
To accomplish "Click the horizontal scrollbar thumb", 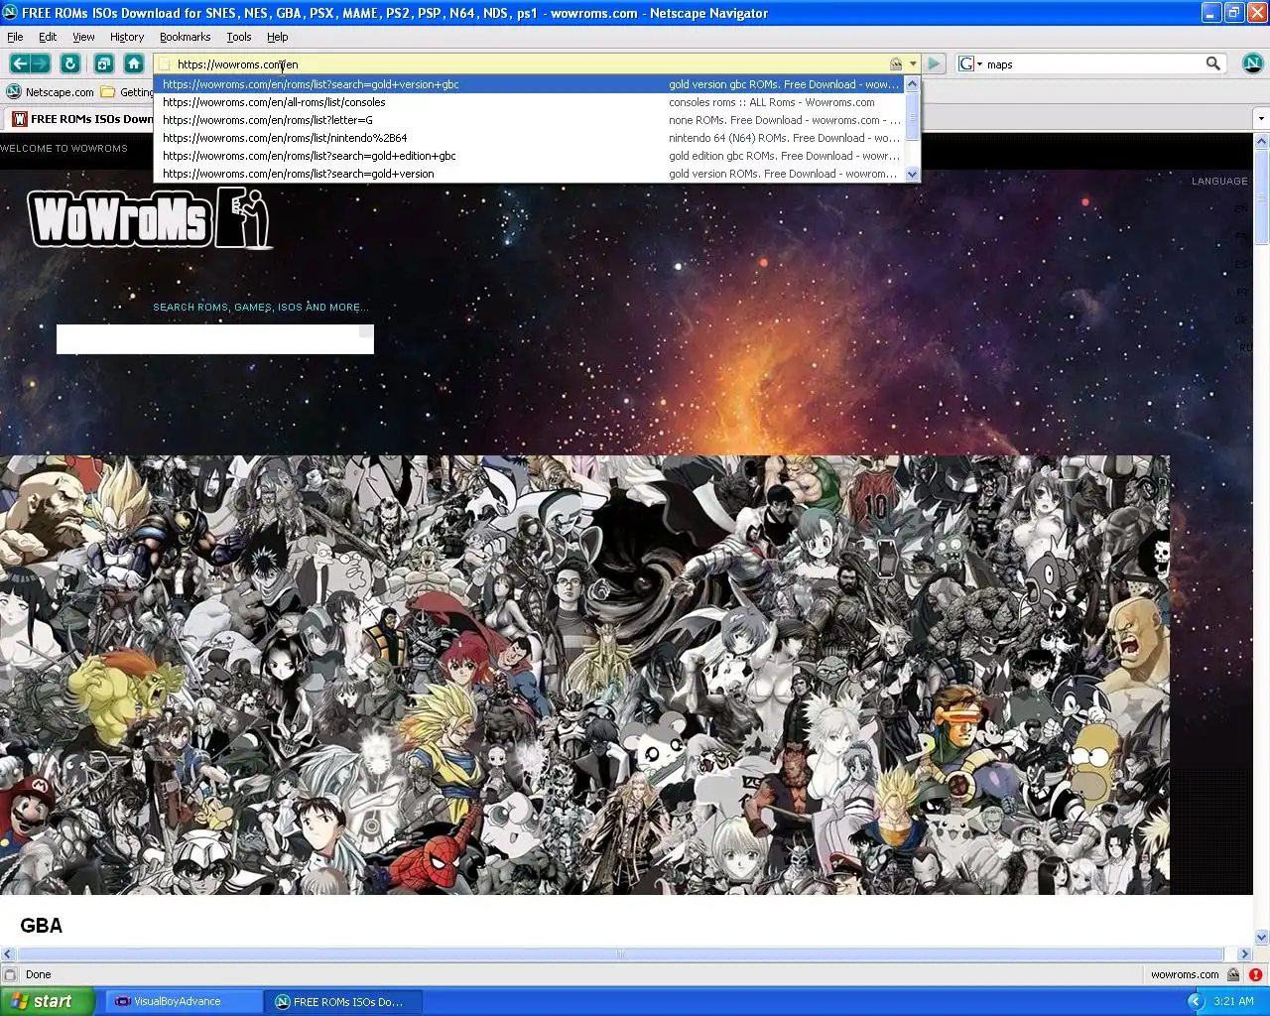I will coord(619,953).
